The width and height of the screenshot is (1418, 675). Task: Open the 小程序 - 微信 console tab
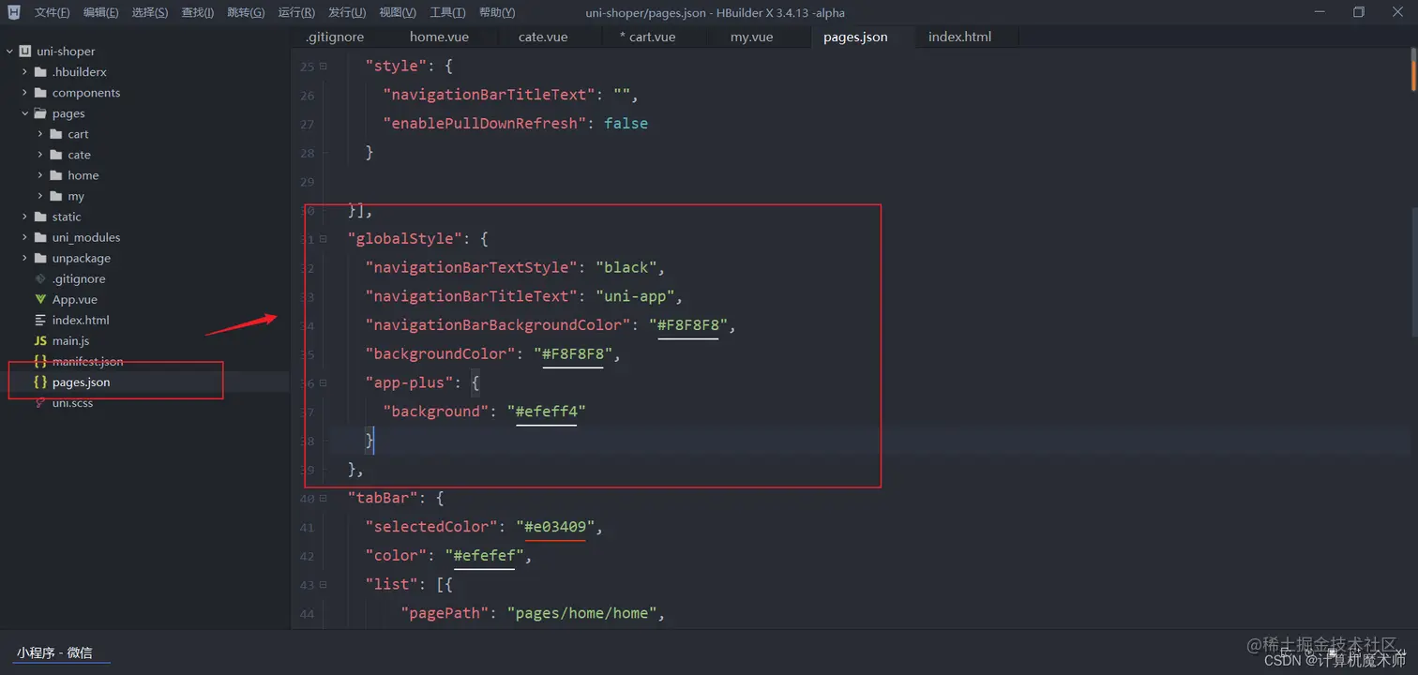point(54,652)
